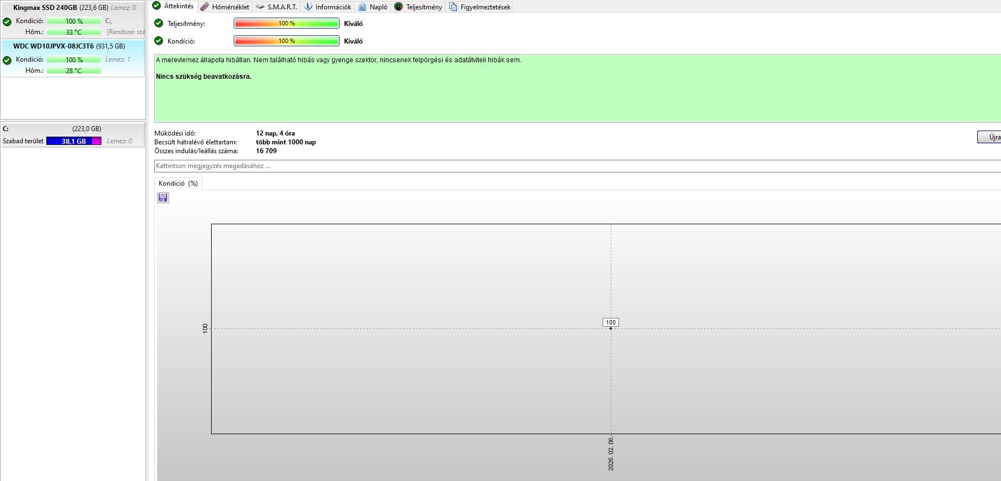Select the WDC WD10JPVX-08JC3T6 disk
The image size is (1001, 481).
pyautogui.click(x=73, y=58)
